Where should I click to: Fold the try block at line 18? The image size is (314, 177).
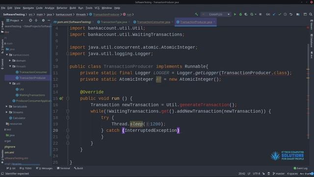[68, 118]
